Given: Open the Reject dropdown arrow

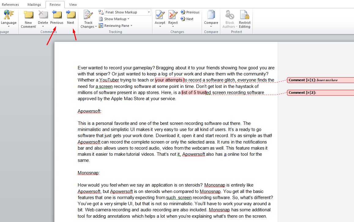Looking at the screenshot, I should pyautogui.click(x=173, y=27).
